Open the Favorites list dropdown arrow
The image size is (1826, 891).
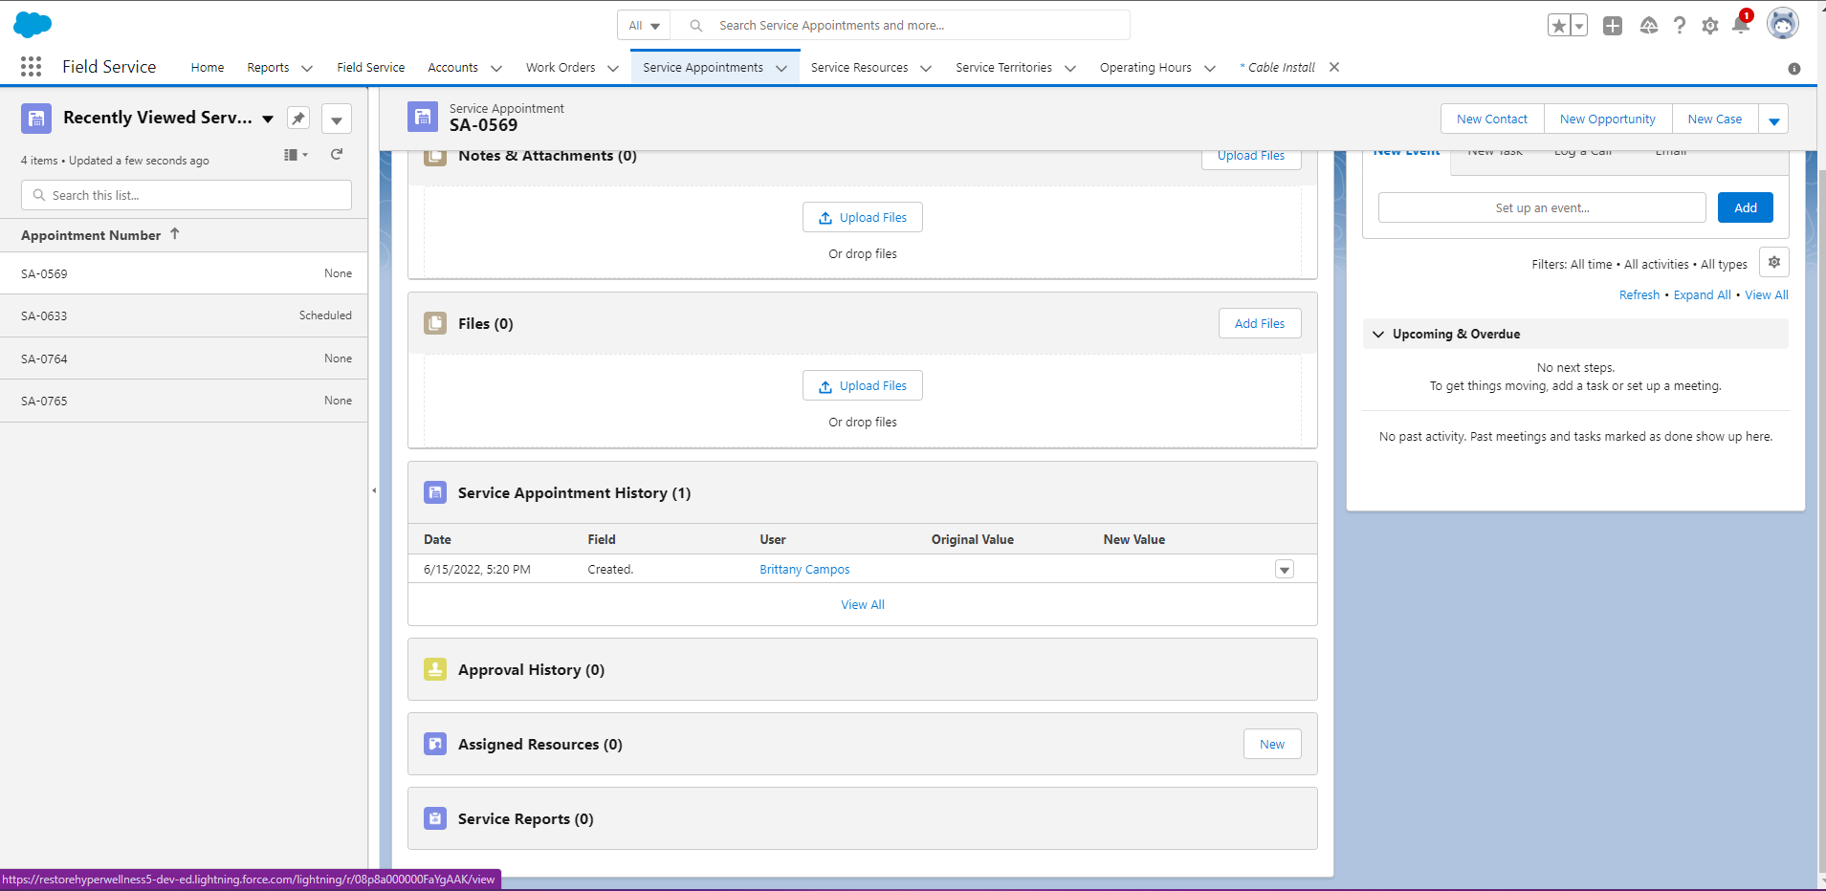[x=1579, y=26]
